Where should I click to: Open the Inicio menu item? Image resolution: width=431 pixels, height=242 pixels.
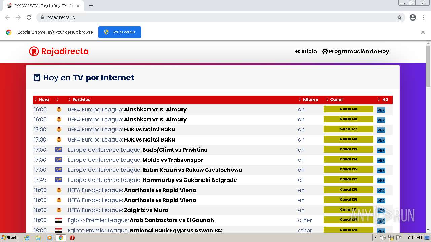(x=306, y=52)
